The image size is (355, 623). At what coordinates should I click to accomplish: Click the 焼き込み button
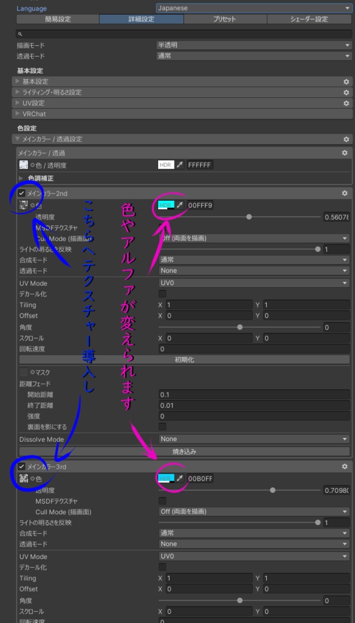[x=184, y=452]
